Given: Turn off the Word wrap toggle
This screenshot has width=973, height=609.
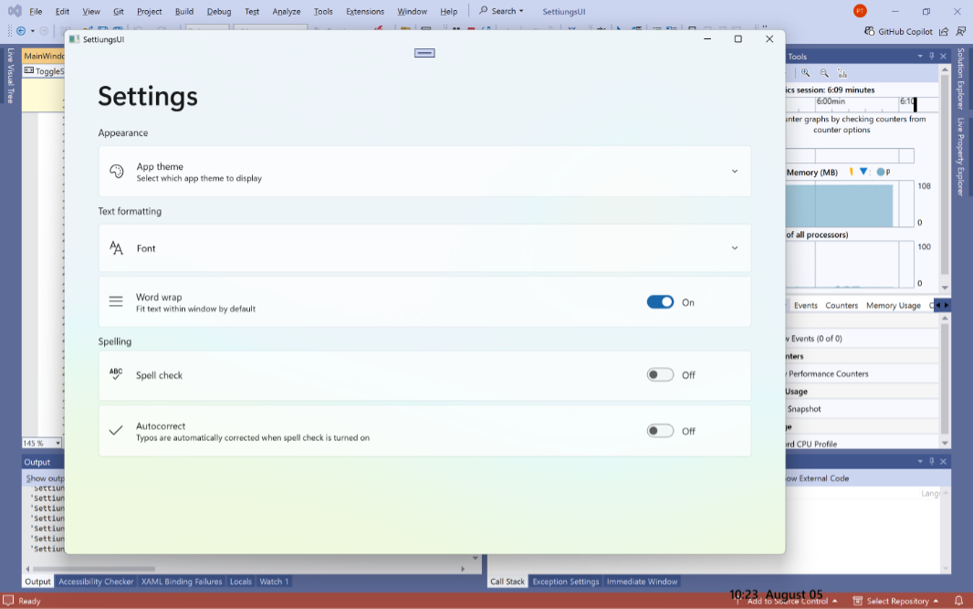Looking at the screenshot, I should [x=660, y=302].
